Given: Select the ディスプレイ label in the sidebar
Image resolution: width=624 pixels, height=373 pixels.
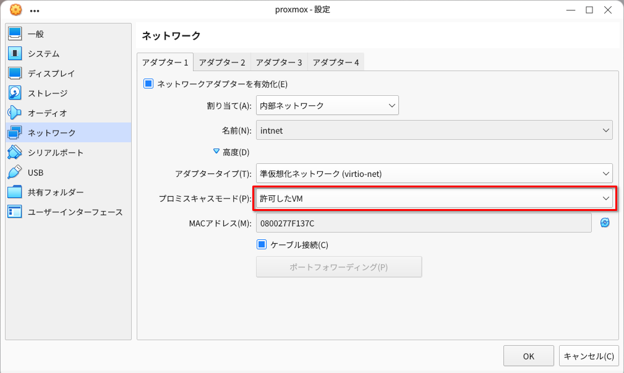Looking at the screenshot, I should pos(51,73).
